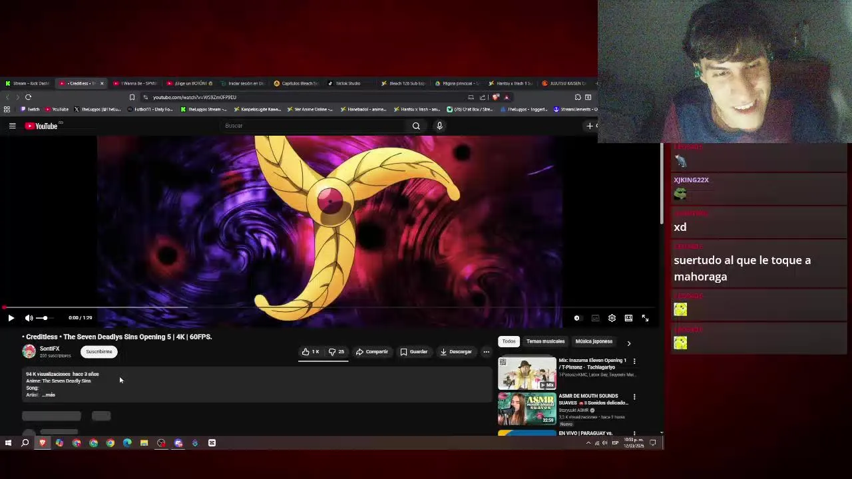Select the Música japonesa chip
Screen dimensions: 852x479
594,341
